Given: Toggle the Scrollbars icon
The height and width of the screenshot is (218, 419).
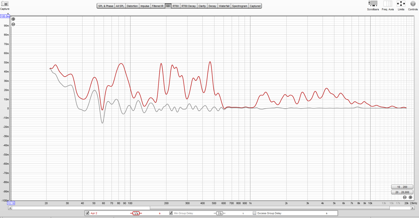Looking at the screenshot, I should [x=373, y=4].
